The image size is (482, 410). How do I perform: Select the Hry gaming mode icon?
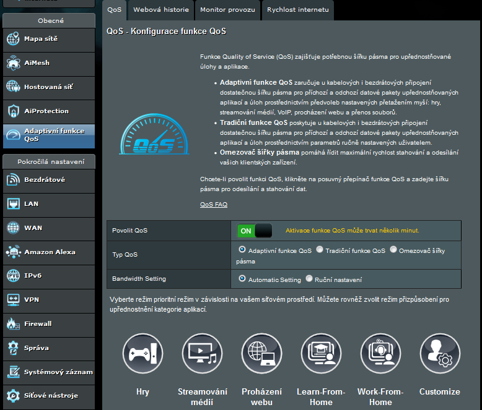[x=142, y=355]
